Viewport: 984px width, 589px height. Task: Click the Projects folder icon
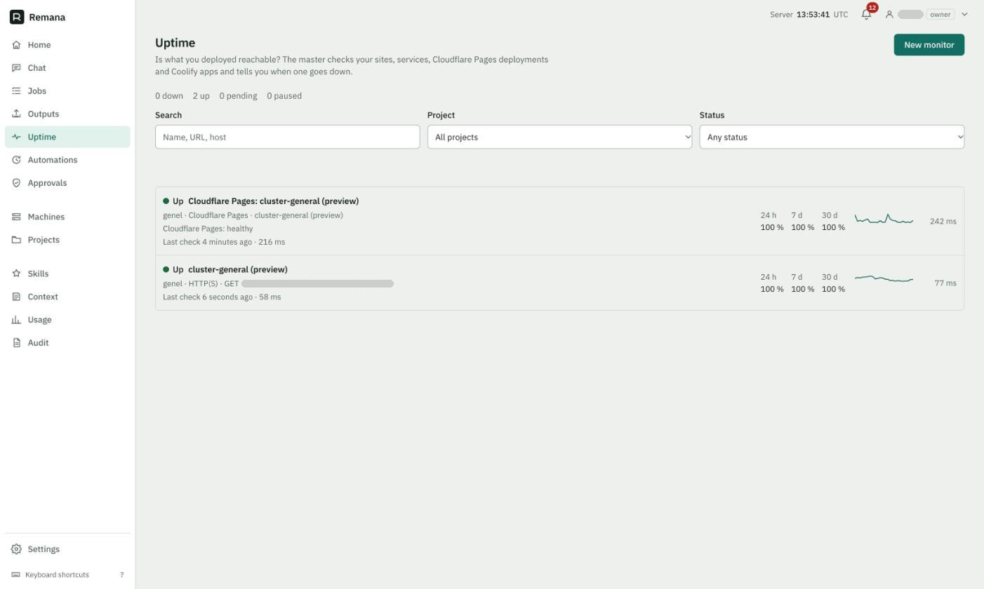point(16,240)
